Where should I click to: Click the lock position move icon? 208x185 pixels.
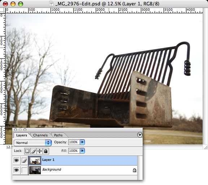point(39,151)
